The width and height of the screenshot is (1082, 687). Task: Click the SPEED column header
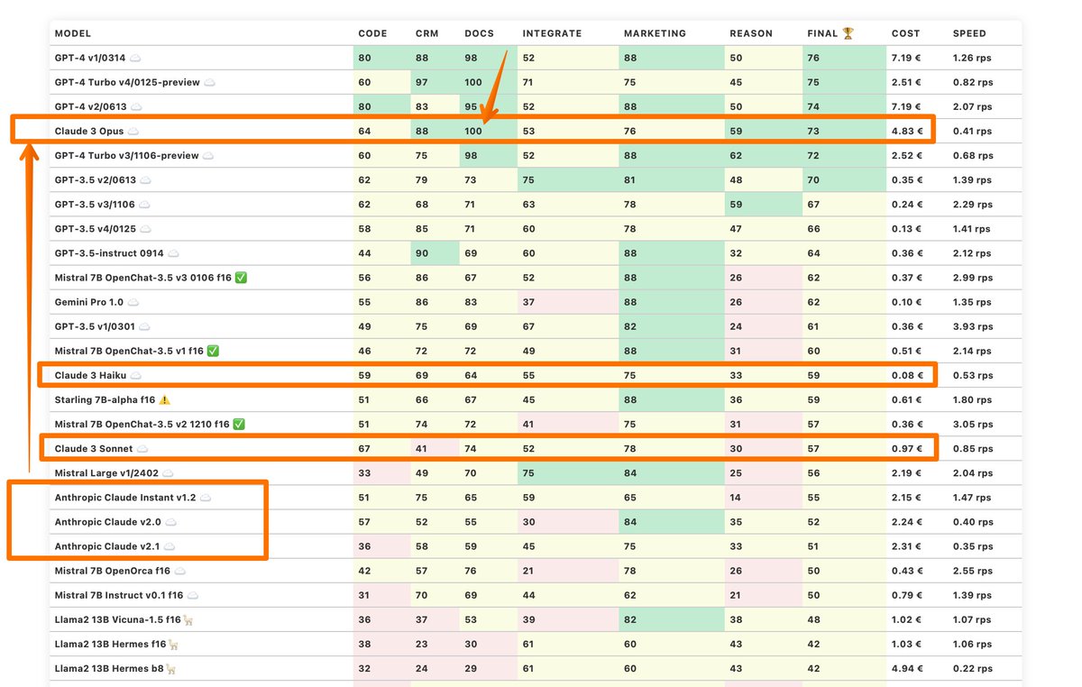970,33
